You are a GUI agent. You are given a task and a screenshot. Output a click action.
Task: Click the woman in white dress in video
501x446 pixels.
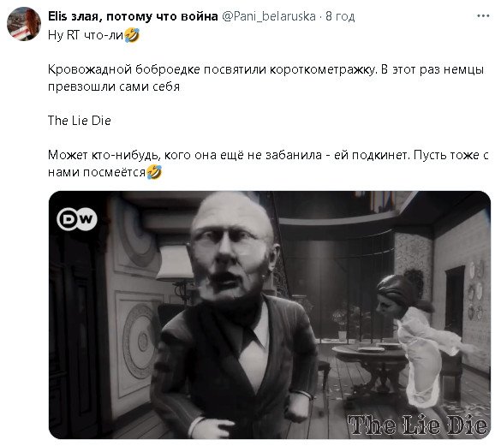tap(417, 339)
